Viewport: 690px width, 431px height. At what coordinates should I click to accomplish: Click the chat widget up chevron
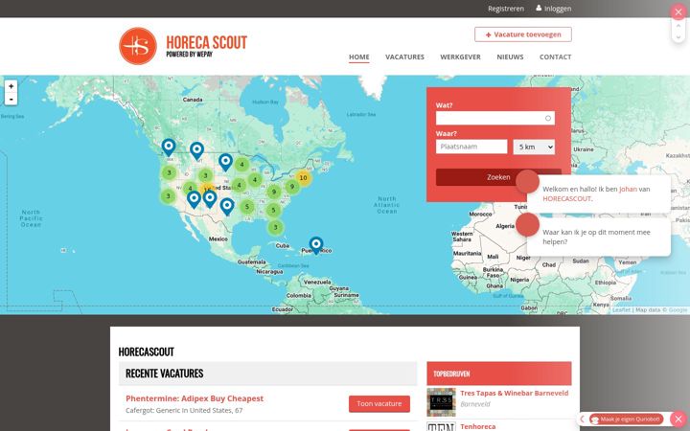coord(678,26)
